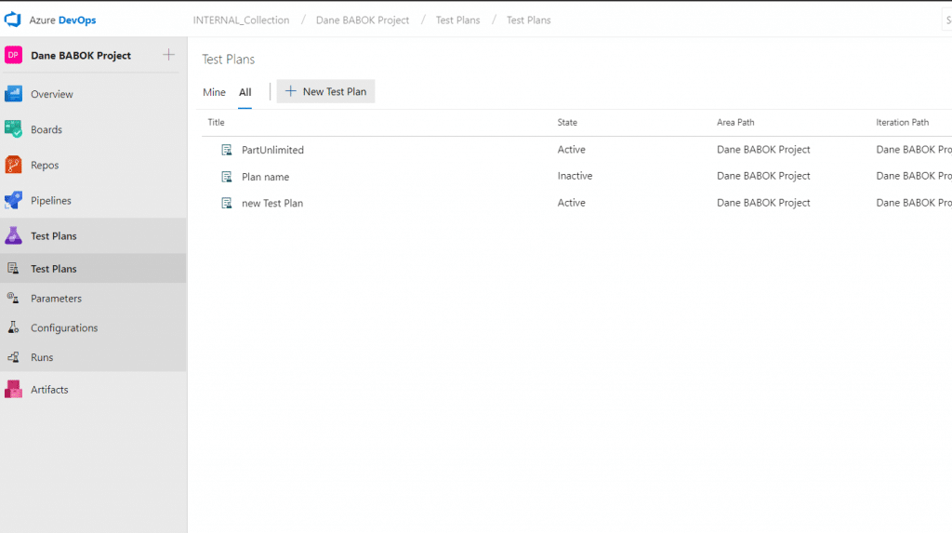Click the plus icon in New Test Plan
This screenshot has height=533, width=952.
click(291, 91)
